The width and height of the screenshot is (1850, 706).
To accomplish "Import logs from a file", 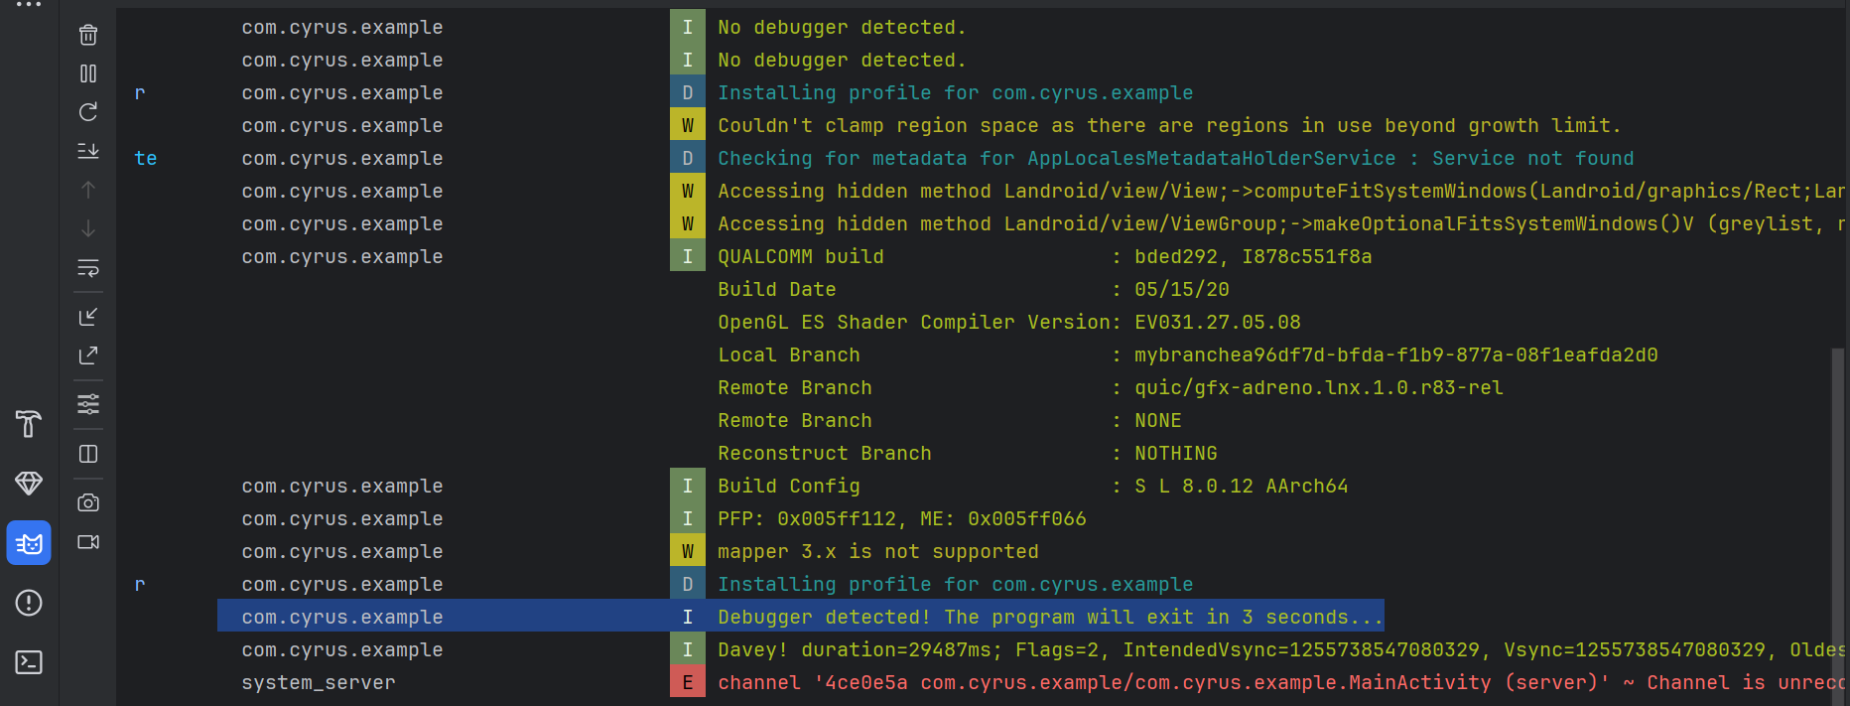I will click(88, 317).
